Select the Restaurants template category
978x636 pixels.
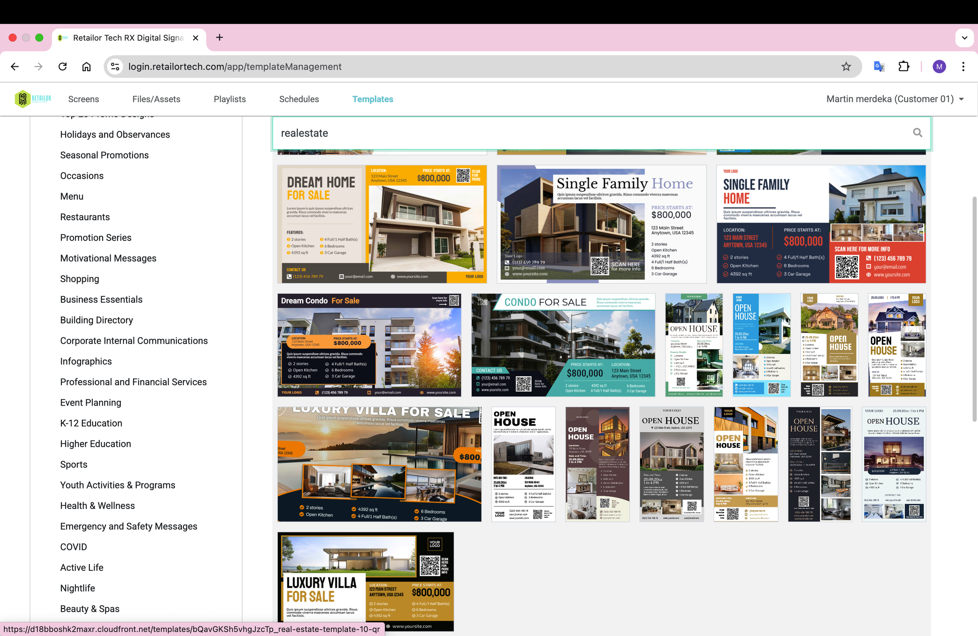(x=84, y=217)
